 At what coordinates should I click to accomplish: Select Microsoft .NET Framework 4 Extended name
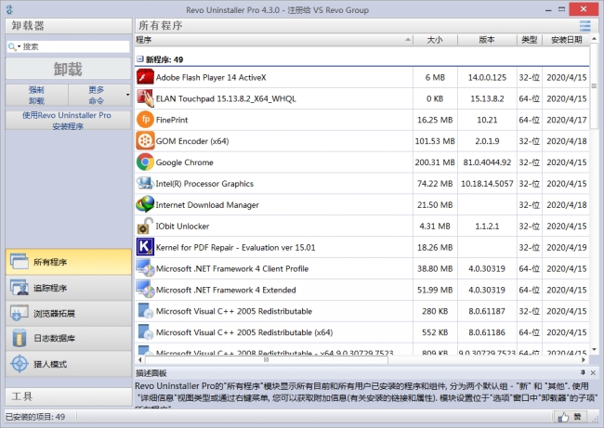click(x=226, y=290)
